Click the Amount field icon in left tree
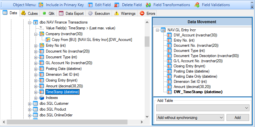 (x=42, y=86)
